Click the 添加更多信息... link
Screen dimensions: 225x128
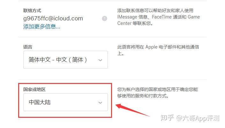(x=41, y=27)
